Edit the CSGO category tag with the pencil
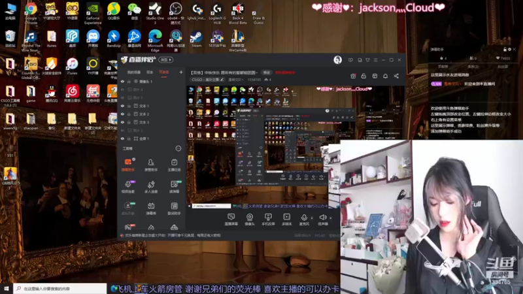The width and height of the screenshot is (523, 294). click(222, 80)
